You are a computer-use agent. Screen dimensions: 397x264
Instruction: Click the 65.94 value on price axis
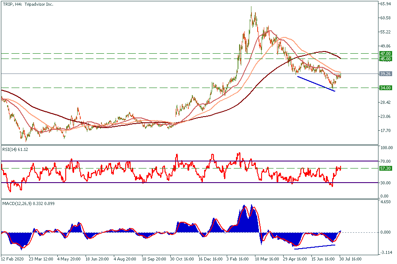tap(386, 4)
